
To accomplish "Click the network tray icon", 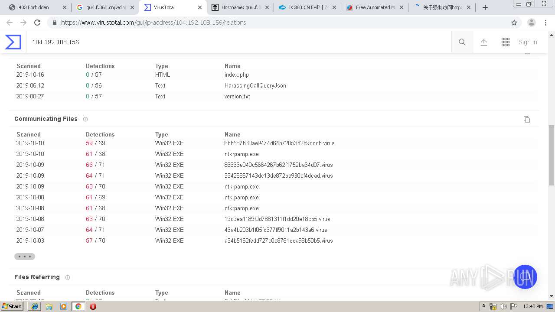I will 493,306.
